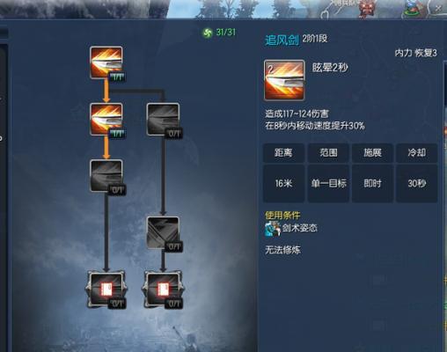Select the second lit skill node below the top
Viewport: 447px width, 352px height.
click(106, 119)
